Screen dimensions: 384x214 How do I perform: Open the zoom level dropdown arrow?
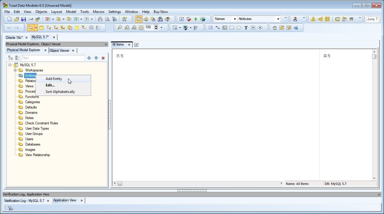(x=161, y=28)
